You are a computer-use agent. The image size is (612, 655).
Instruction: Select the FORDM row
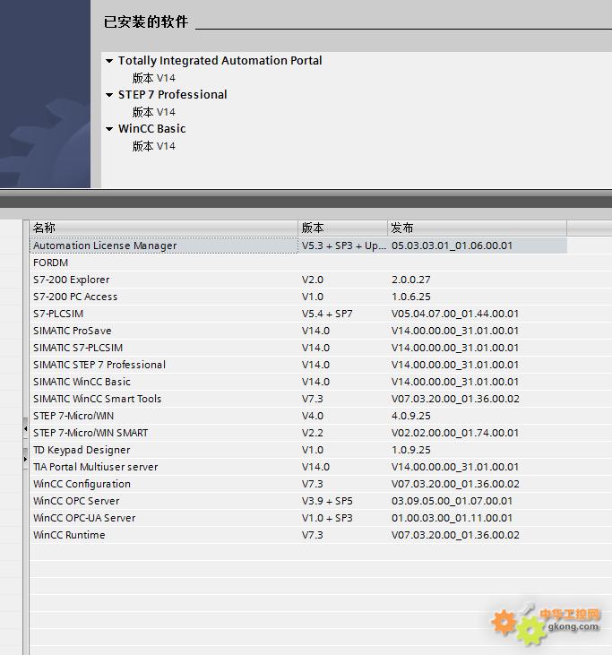pyautogui.click(x=298, y=263)
